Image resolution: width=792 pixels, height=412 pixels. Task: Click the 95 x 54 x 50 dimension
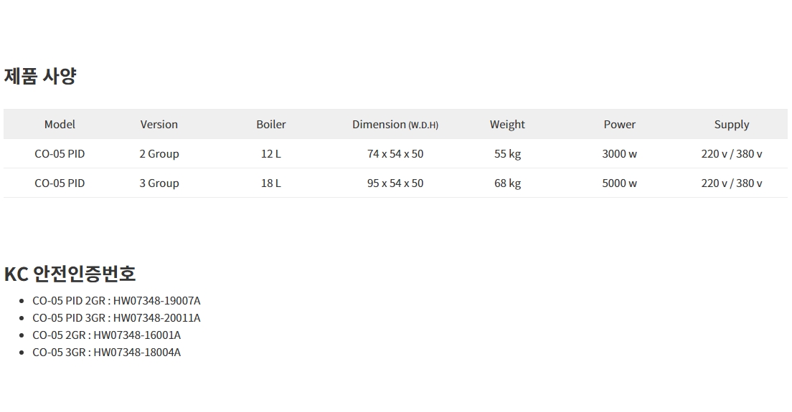(x=395, y=183)
